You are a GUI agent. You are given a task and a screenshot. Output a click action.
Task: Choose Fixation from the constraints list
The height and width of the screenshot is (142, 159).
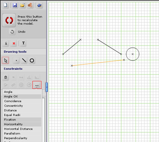tap(22, 120)
